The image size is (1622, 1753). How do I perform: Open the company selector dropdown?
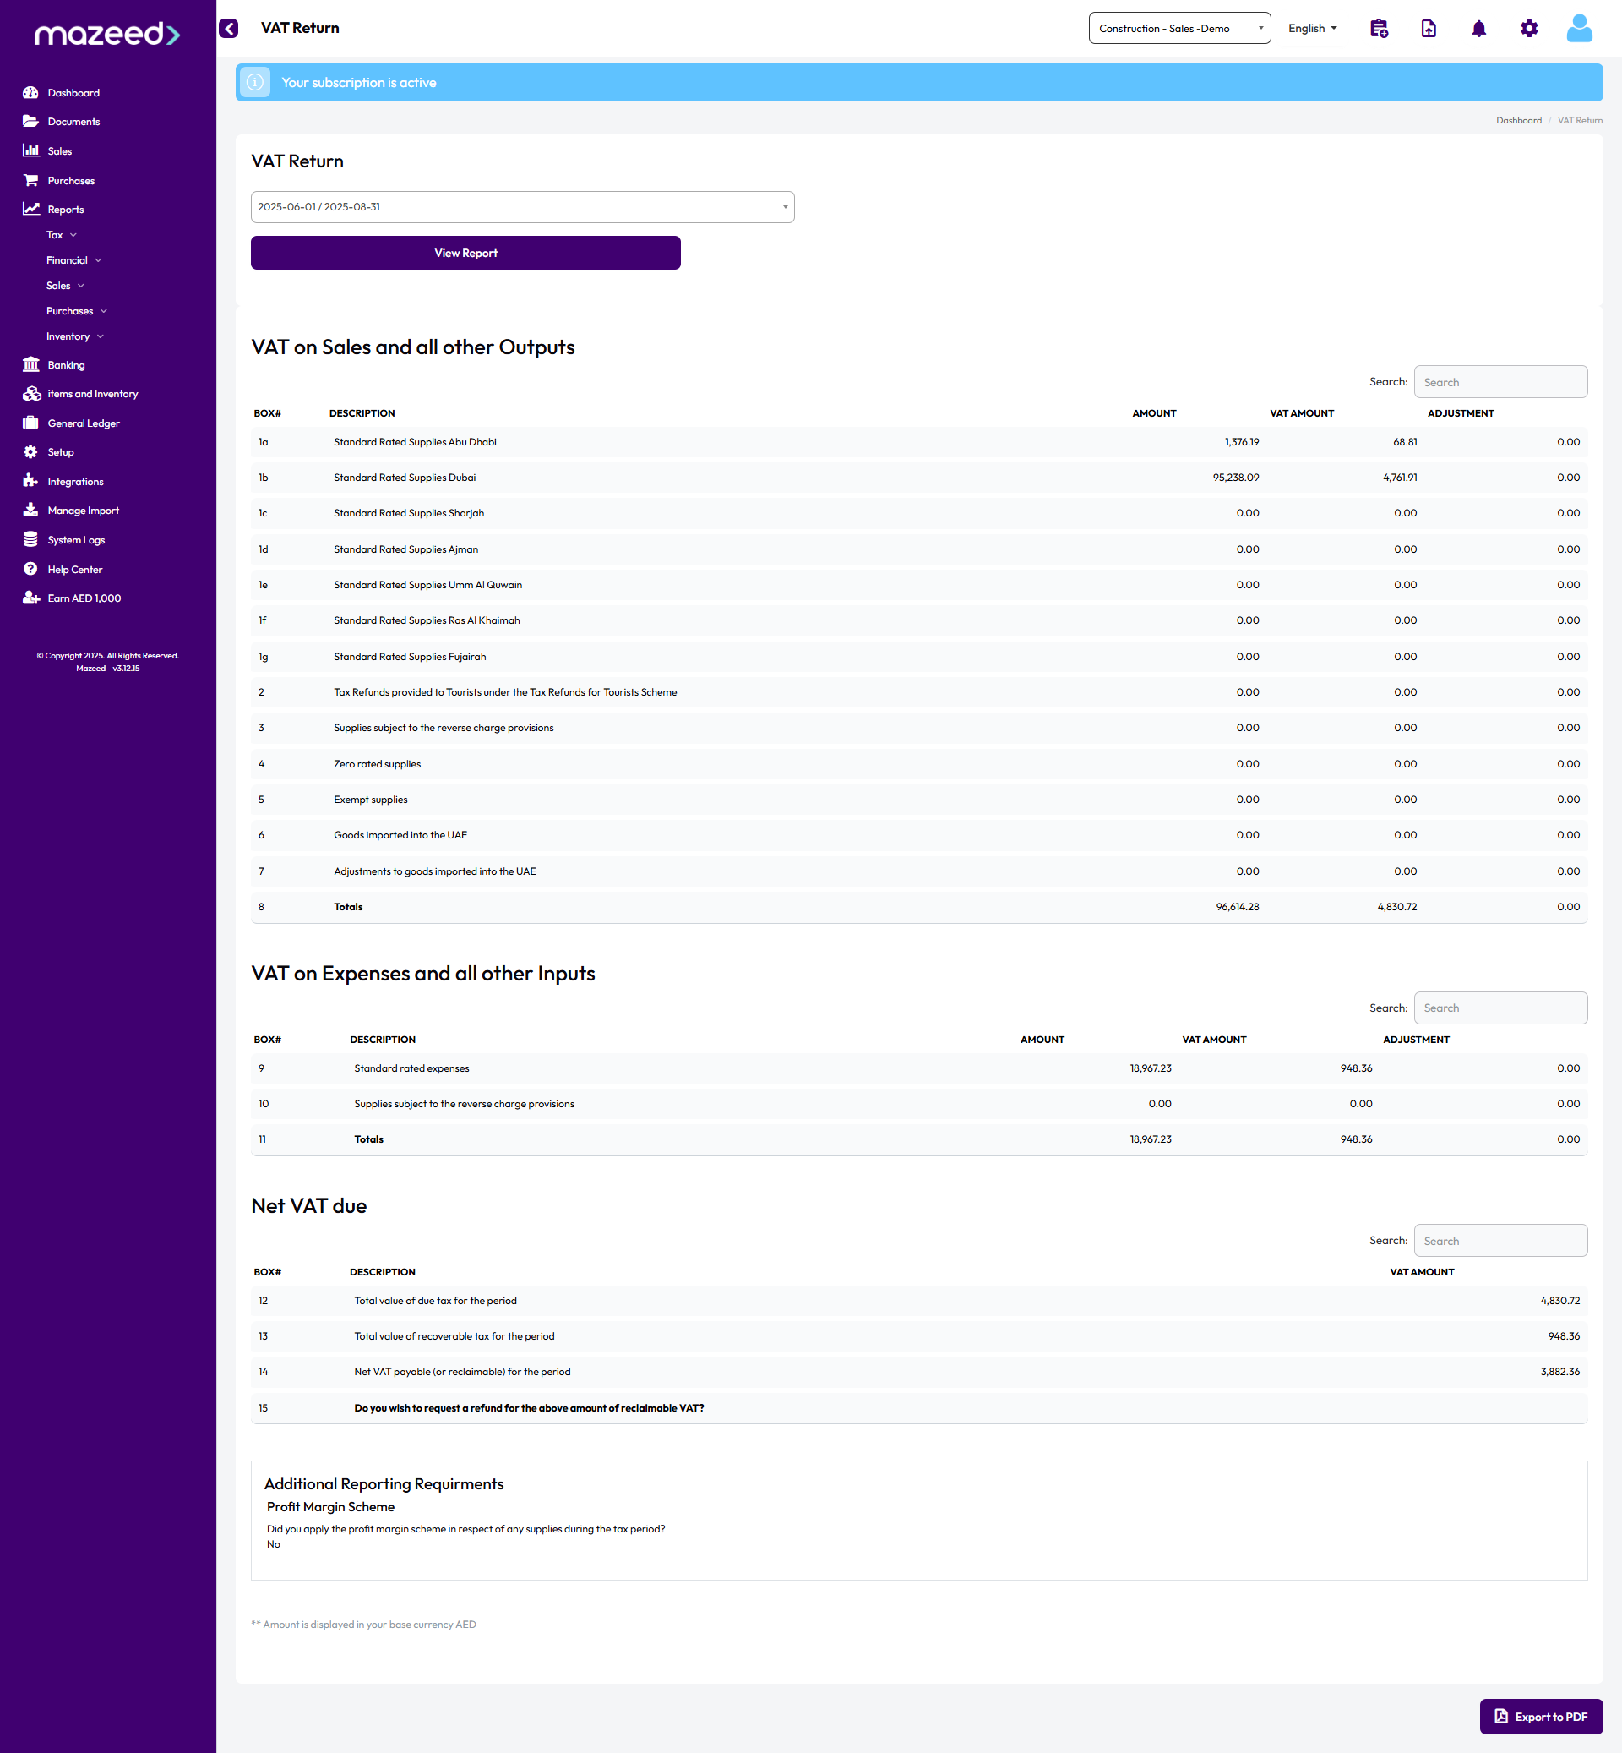click(x=1178, y=28)
